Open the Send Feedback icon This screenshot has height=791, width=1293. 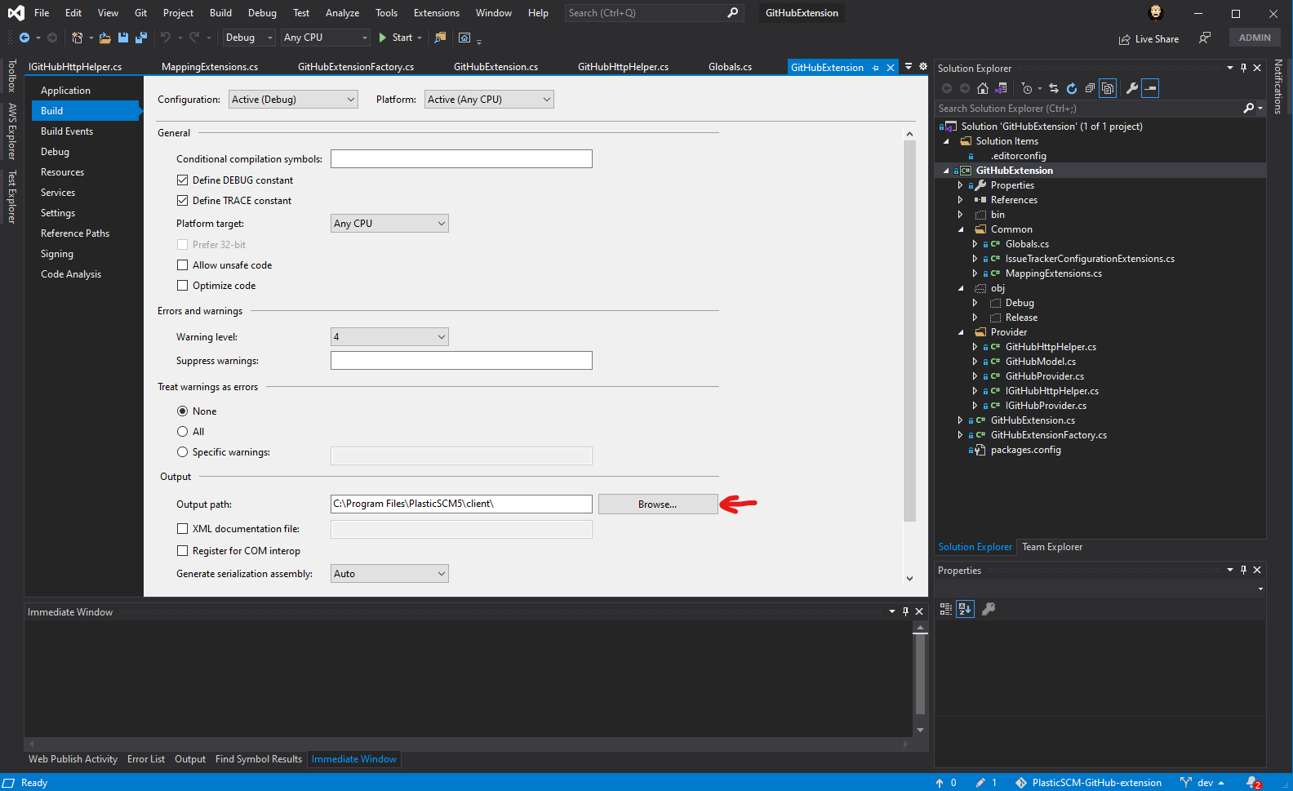point(1205,38)
